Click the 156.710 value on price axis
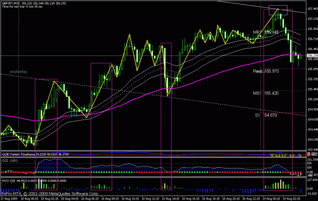This screenshot has height=201, width=318. pyautogui.click(x=313, y=39)
